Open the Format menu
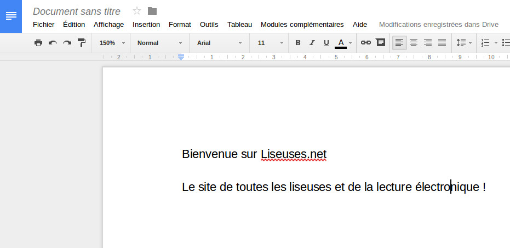This screenshot has height=248, width=510. point(180,25)
